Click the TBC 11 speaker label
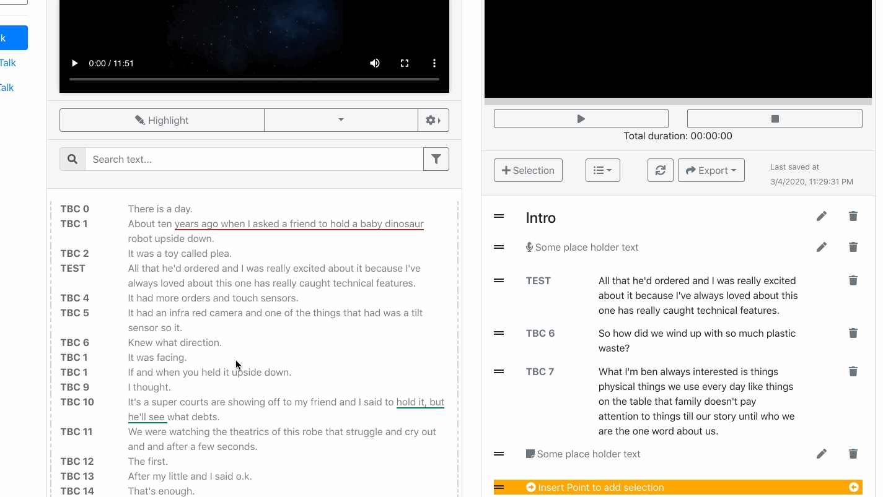 (76, 432)
